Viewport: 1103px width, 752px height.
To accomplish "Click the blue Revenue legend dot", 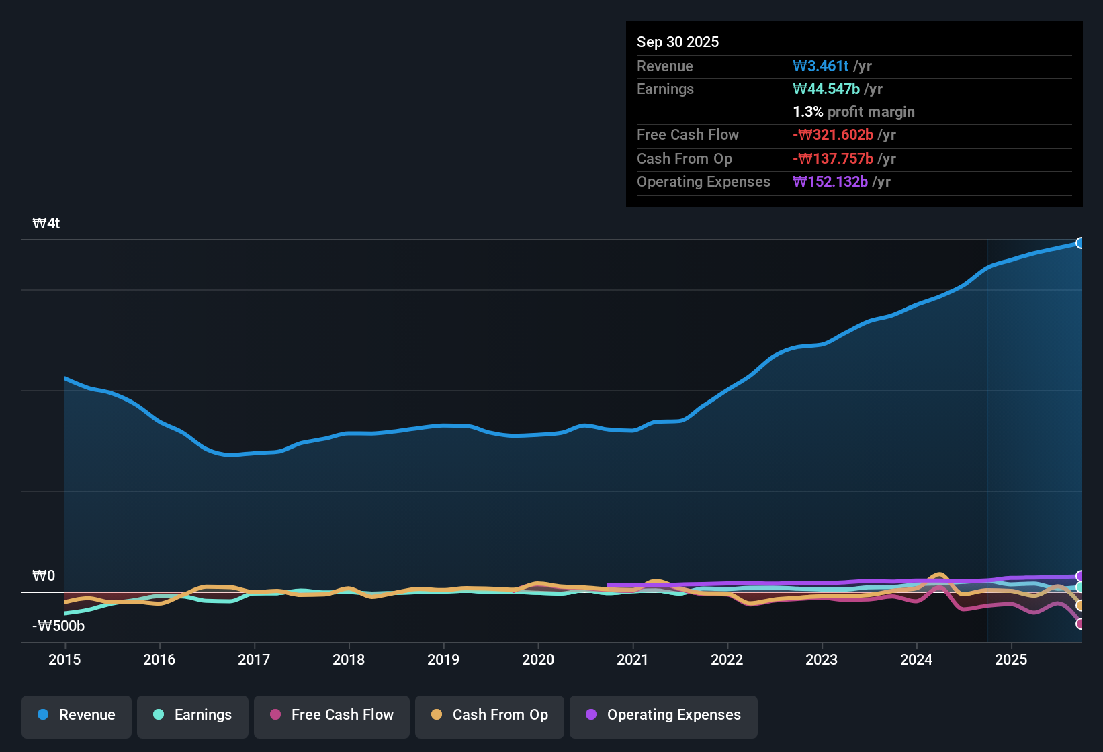I will pyautogui.click(x=43, y=715).
